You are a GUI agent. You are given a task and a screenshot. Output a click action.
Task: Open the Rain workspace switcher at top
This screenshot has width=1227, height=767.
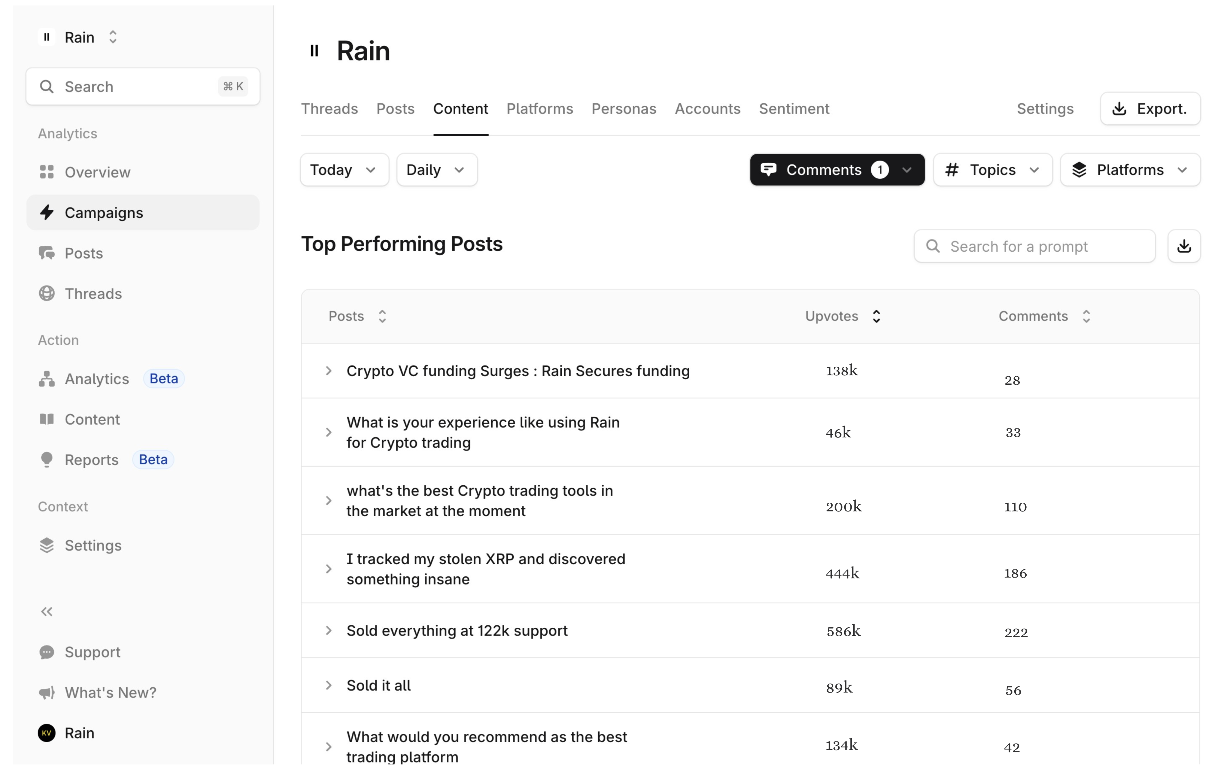click(80, 37)
